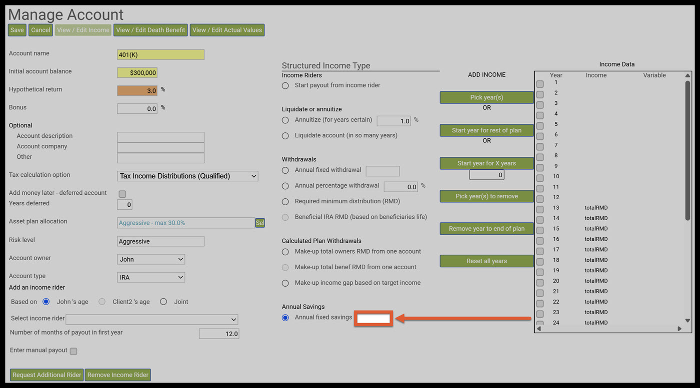Viewport: 700px width, 388px height.
Task: Click the Risk level field
Action: pos(160,241)
